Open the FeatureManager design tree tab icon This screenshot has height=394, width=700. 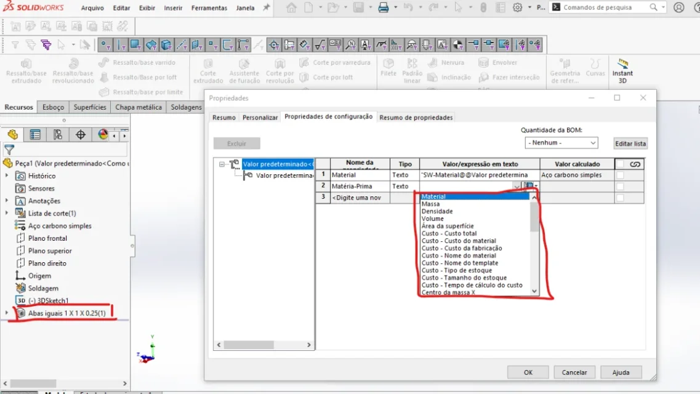(x=12, y=134)
